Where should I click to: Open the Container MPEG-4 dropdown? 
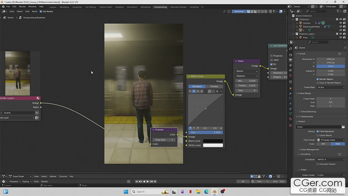pyautogui.click(x=331, y=160)
